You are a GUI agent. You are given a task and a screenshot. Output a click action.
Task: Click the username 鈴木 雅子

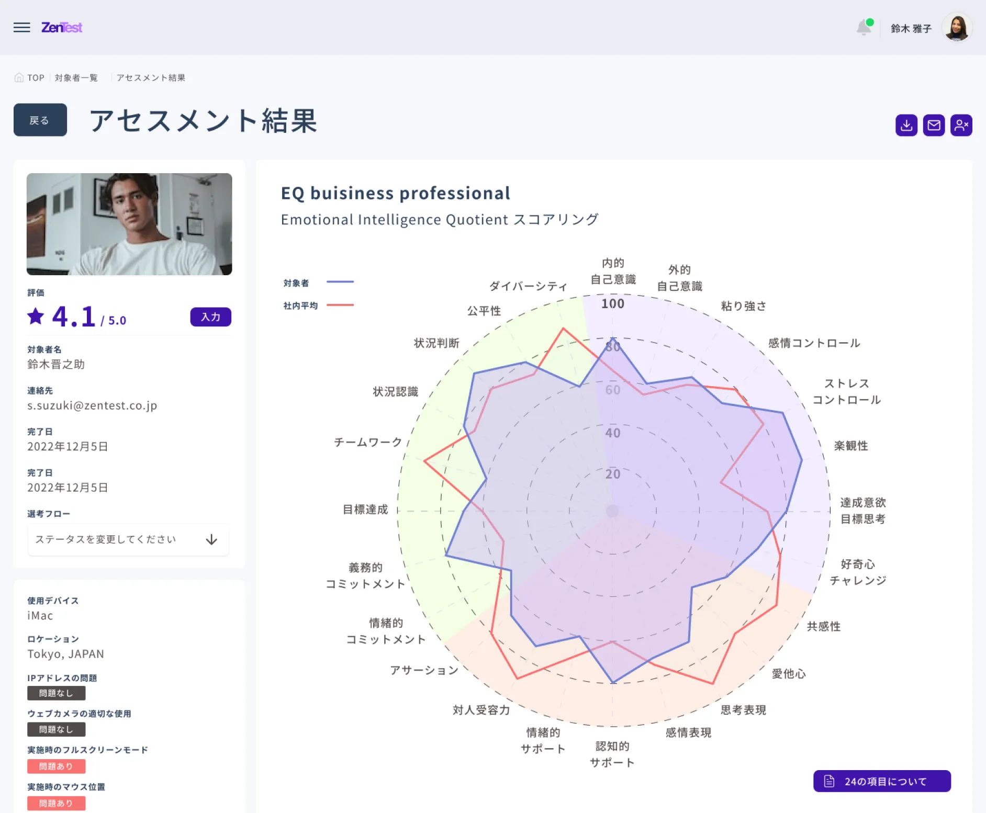click(911, 28)
